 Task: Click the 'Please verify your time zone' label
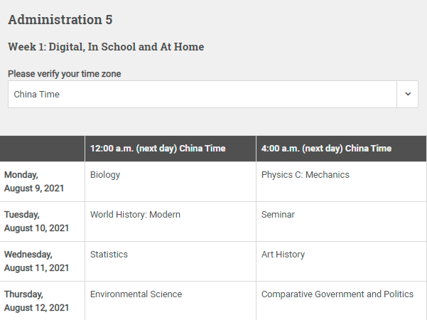[64, 74]
